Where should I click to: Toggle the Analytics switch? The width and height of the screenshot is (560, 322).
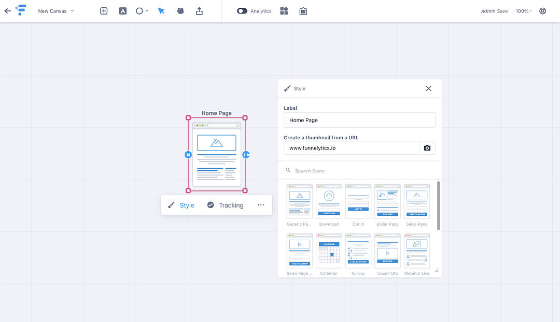242,11
